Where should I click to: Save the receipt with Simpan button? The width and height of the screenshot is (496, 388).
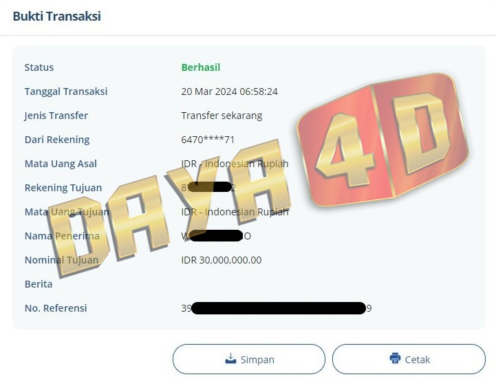click(249, 359)
